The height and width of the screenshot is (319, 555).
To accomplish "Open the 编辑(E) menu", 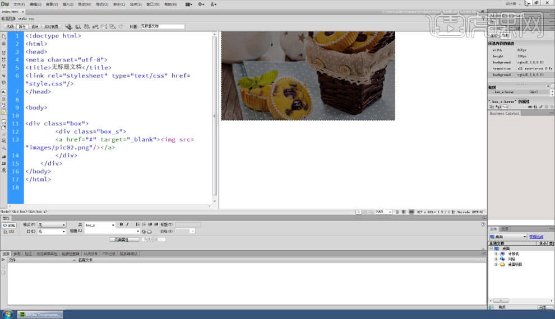I will [35, 4].
